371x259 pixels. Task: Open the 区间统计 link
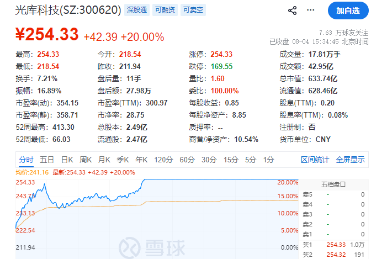click(x=315, y=160)
